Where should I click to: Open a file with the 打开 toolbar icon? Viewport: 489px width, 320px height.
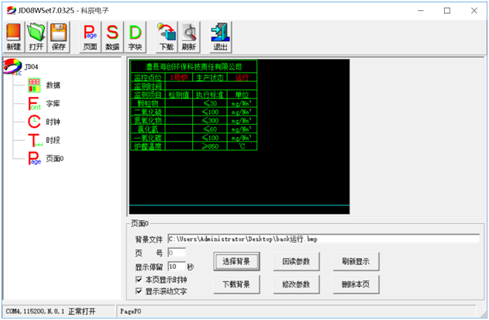36,36
